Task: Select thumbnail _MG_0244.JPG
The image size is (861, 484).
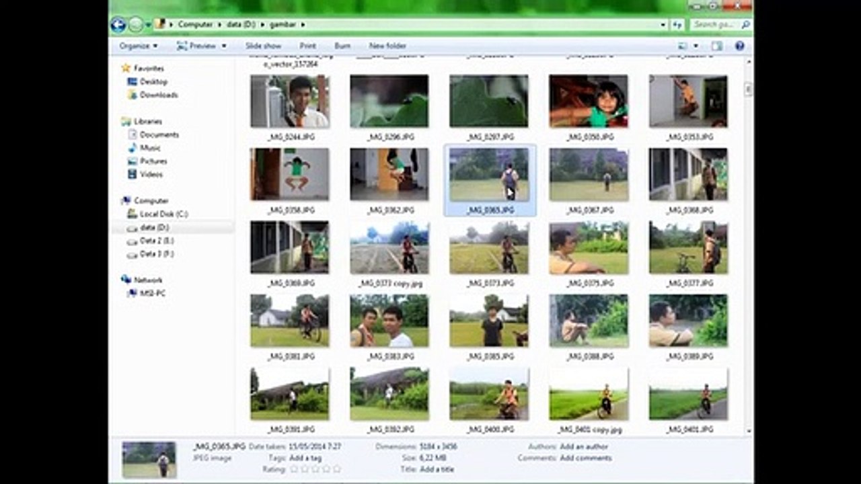Action: coord(290,101)
